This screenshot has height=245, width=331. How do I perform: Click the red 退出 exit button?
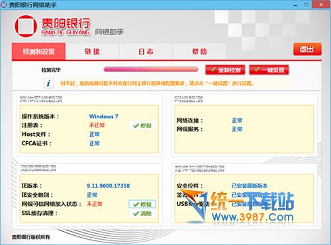coord(307,49)
